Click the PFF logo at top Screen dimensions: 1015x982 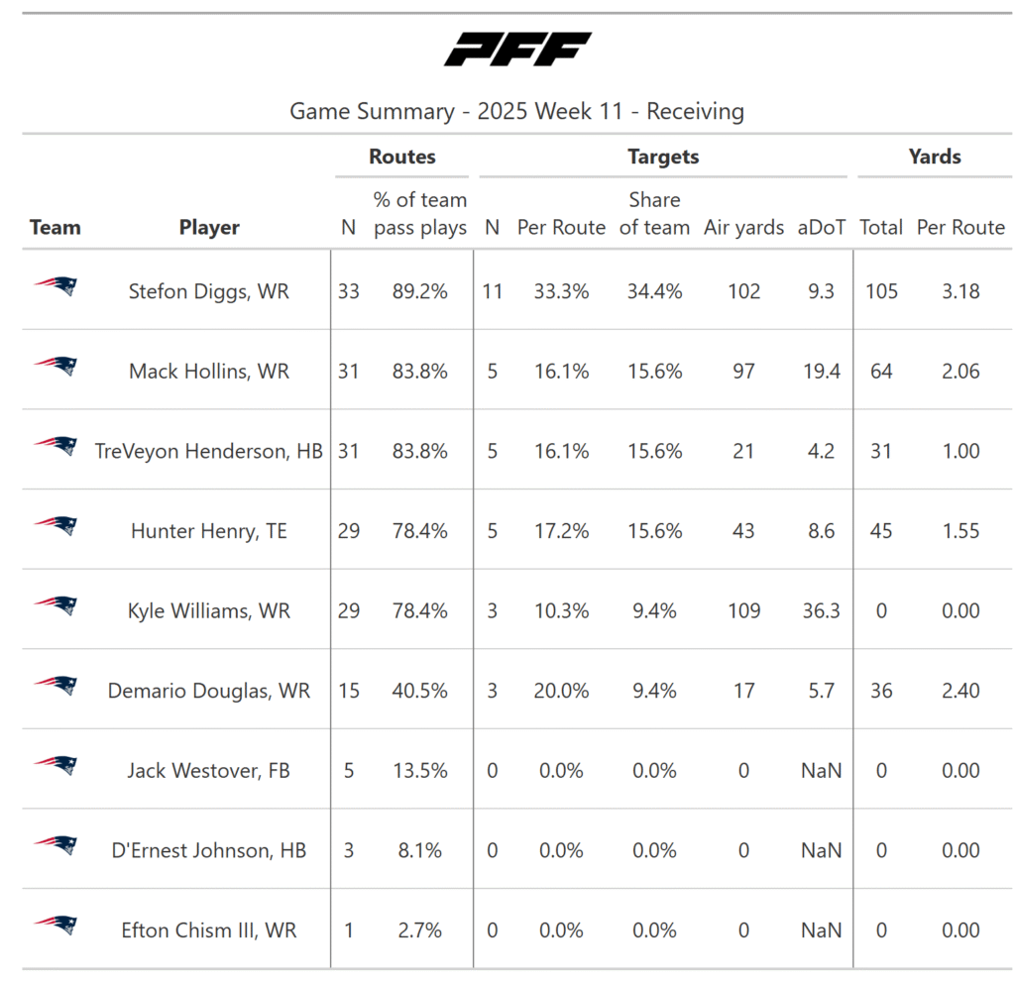click(x=517, y=49)
